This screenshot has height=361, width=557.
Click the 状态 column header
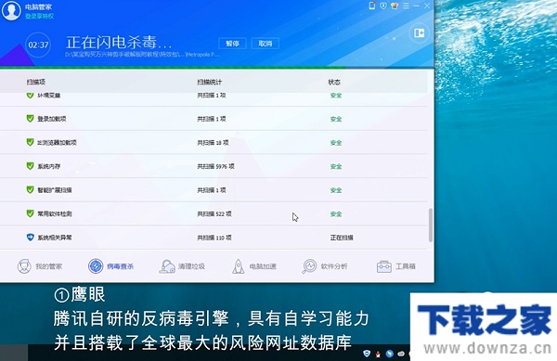pos(334,82)
